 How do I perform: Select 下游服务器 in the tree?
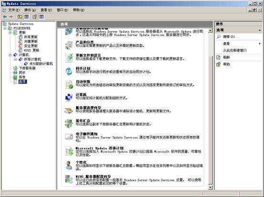click(x=27, y=68)
